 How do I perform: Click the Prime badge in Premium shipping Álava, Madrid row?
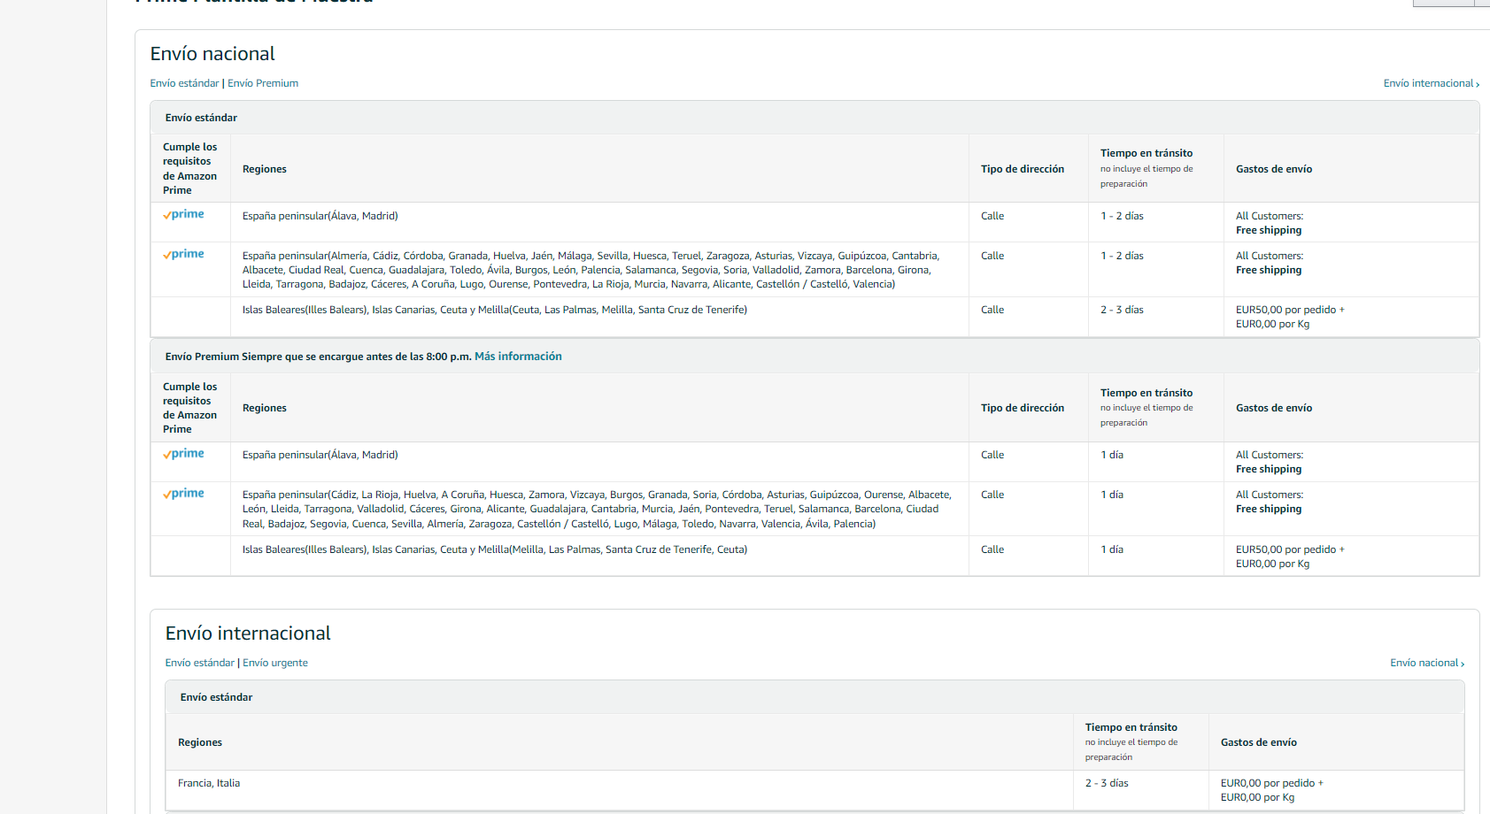click(183, 454)
